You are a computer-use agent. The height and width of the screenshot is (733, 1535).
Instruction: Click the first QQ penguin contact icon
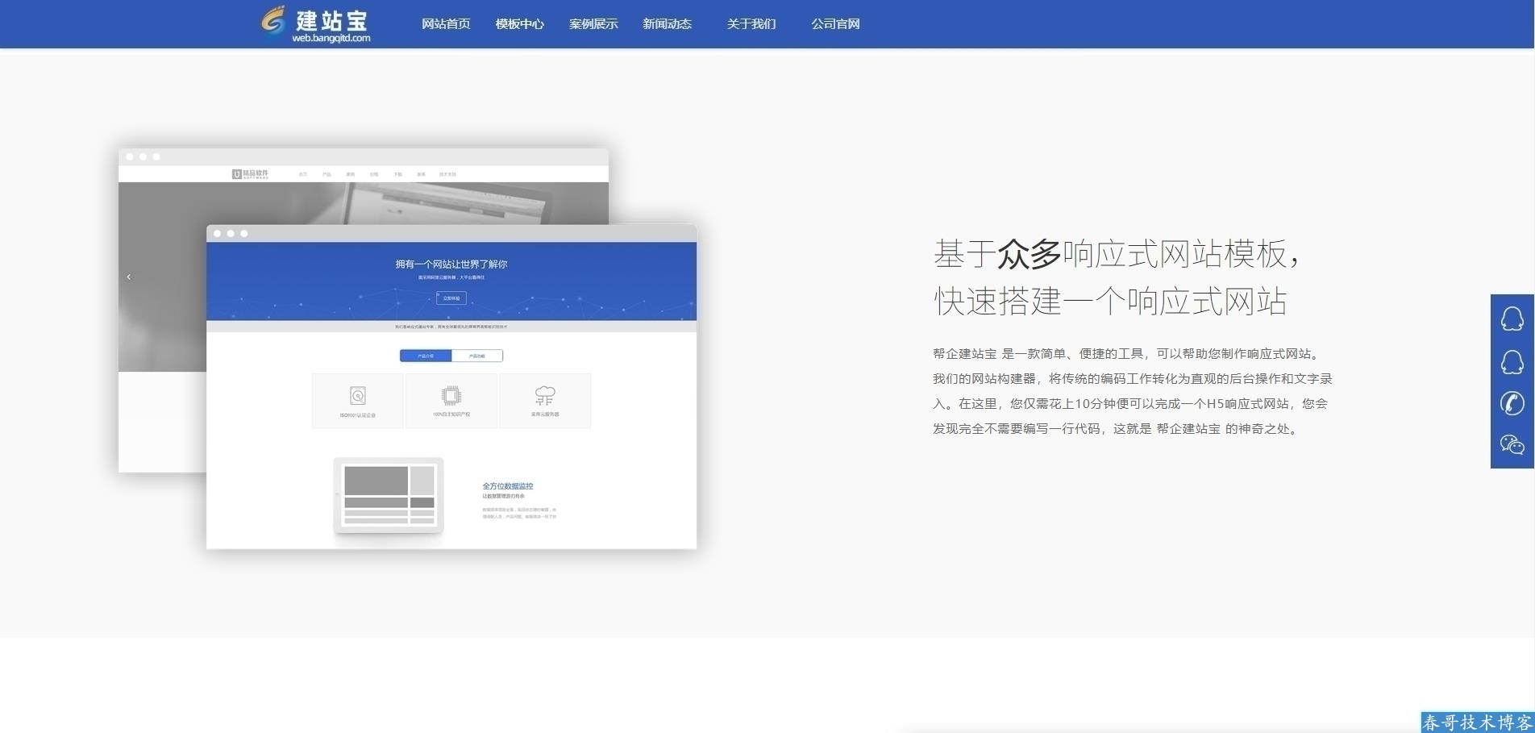[1512, 319]
